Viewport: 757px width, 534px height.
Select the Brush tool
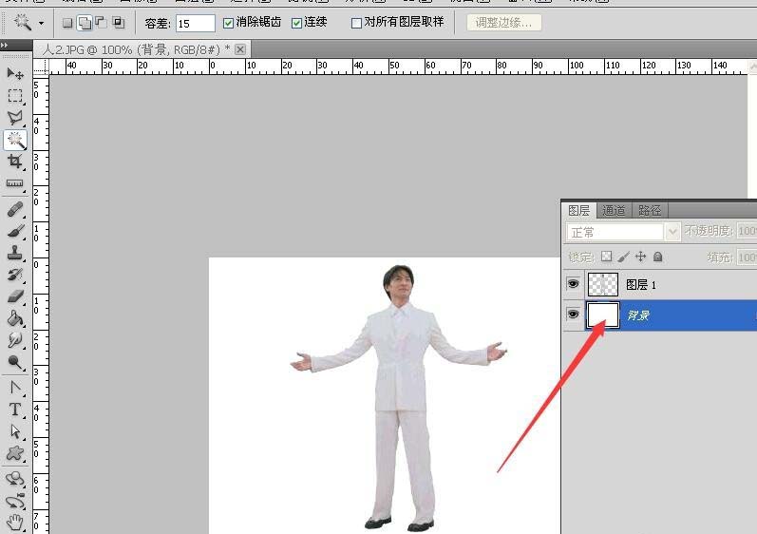pyautogui.click(x=15, y=231)
